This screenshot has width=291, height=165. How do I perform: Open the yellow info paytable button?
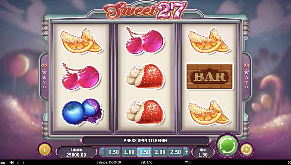coord(44,149)
